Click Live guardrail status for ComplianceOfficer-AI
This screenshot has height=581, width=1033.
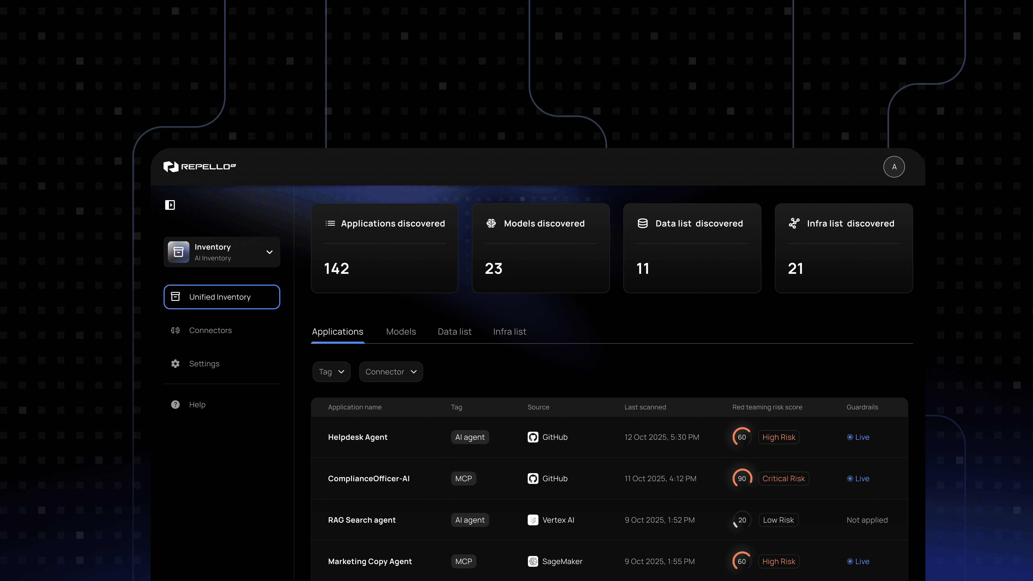tap(858, 479)
